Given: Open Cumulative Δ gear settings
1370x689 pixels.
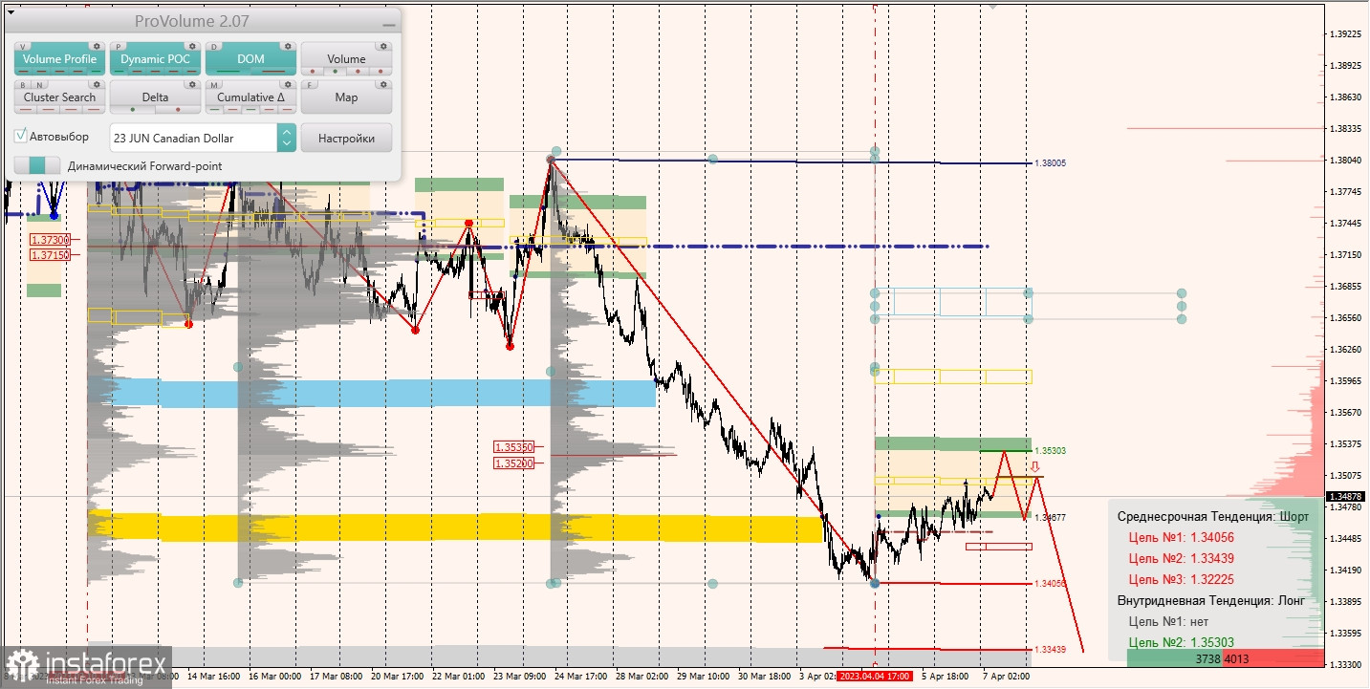Looking at the screenshot, I should point(287,84).
